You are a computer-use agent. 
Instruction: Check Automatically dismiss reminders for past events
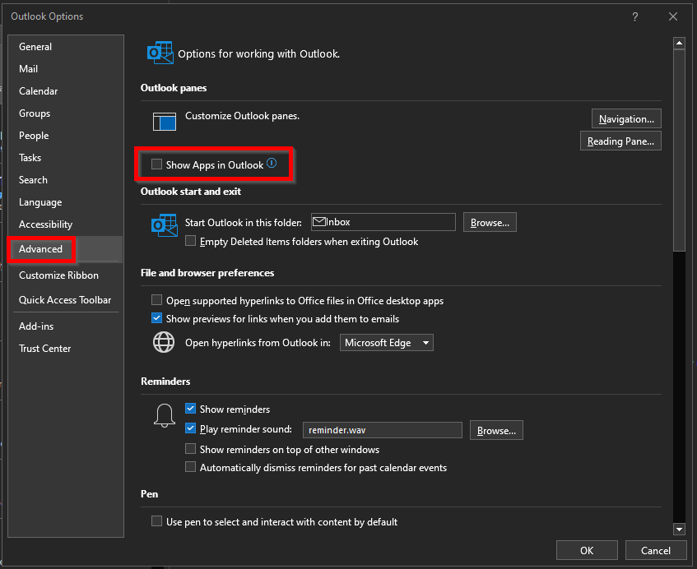pyautogui.click(x=190, y=467)
